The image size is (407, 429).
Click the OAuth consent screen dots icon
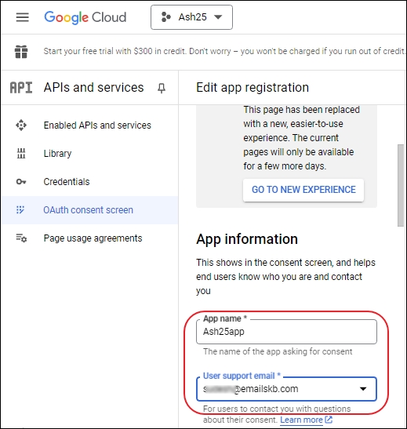[20, 210]
